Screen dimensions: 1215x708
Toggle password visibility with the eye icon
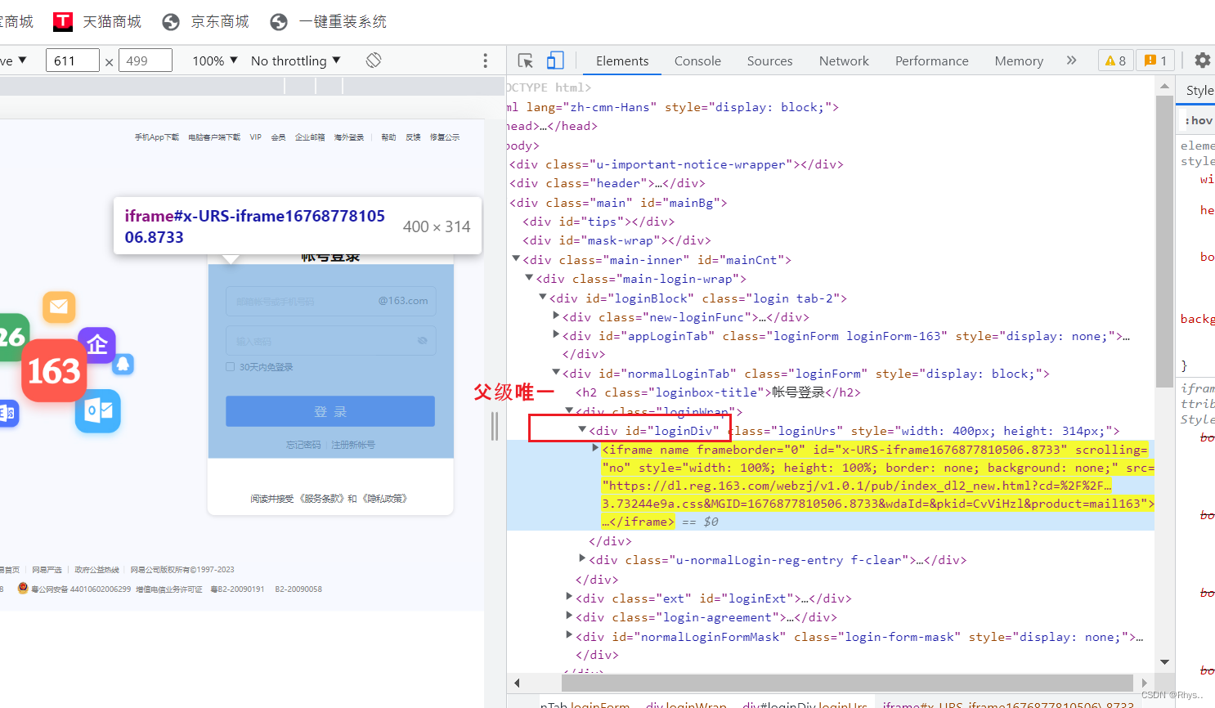423,341
